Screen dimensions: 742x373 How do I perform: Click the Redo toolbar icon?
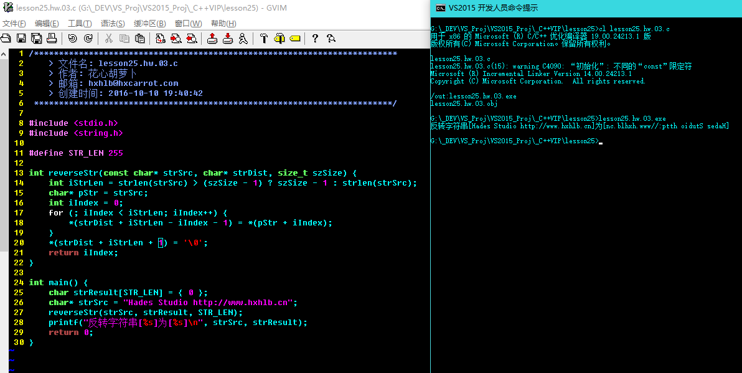pos(88,39)
